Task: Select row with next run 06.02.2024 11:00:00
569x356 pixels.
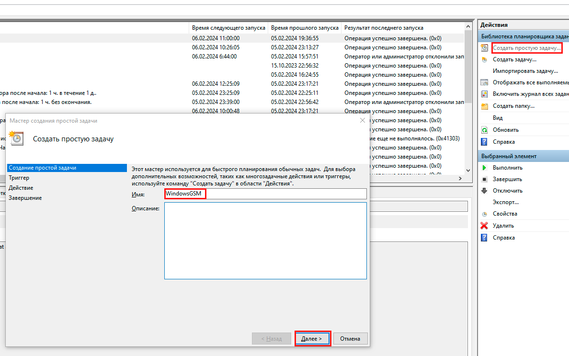Action: click(232, 38)
